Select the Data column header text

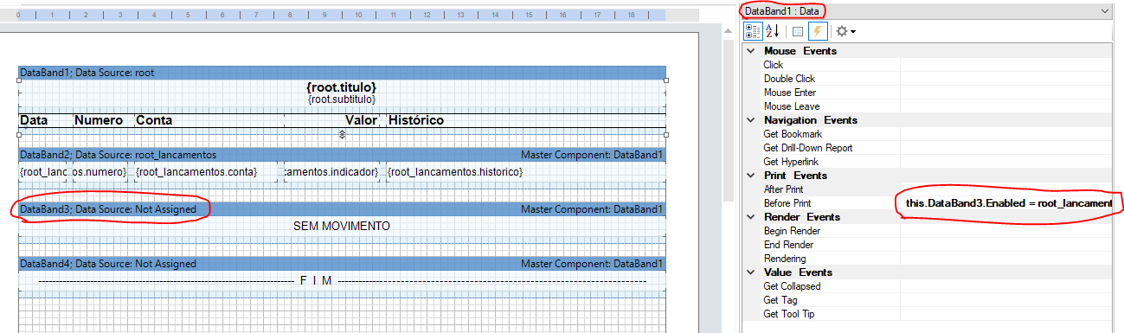click(34, 120)
